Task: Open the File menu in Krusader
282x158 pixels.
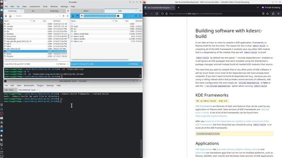Action: pyautogui.click(x=6, y=7)
